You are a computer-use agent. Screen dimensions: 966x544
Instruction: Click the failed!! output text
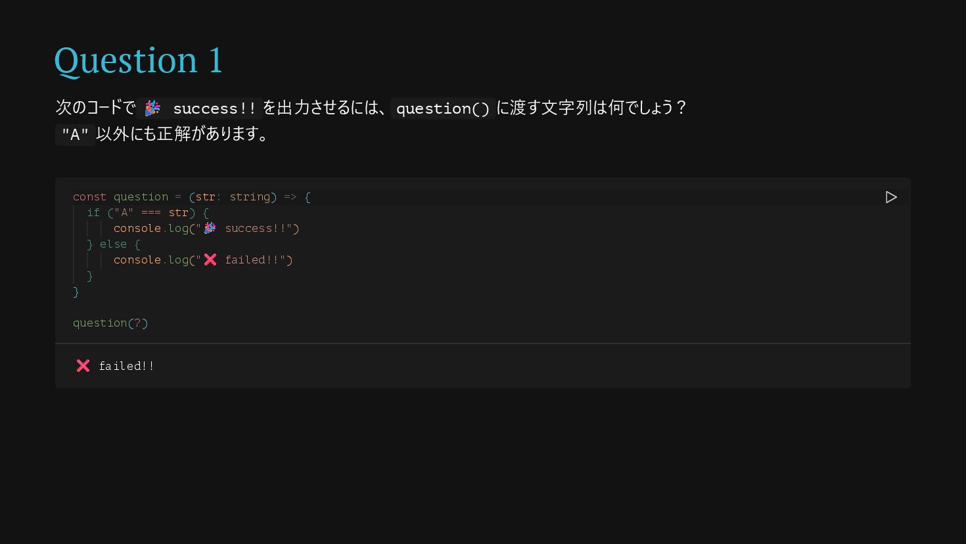[x=126, y=366]
